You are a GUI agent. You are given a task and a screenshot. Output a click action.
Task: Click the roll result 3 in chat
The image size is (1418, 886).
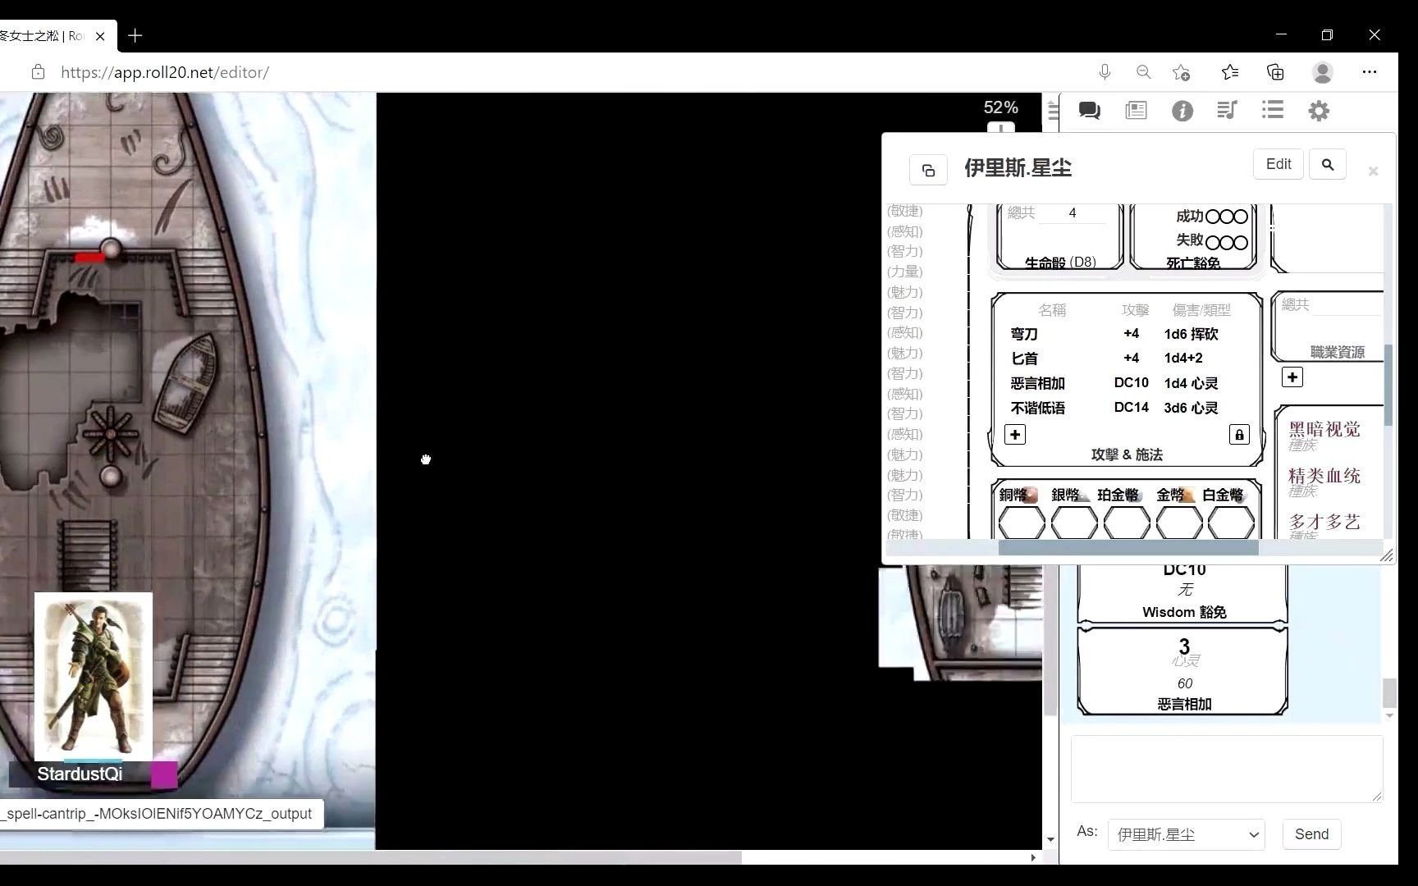tap(1184, 646)
